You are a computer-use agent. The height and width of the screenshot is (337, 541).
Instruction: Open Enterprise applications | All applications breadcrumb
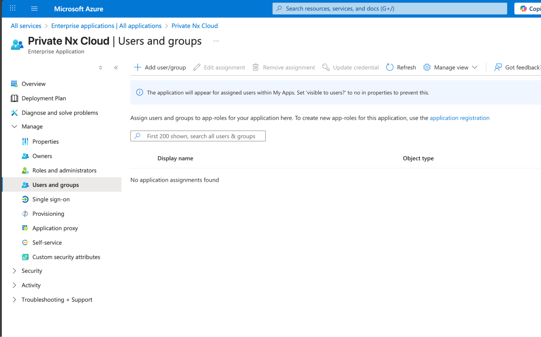point(106,26)
